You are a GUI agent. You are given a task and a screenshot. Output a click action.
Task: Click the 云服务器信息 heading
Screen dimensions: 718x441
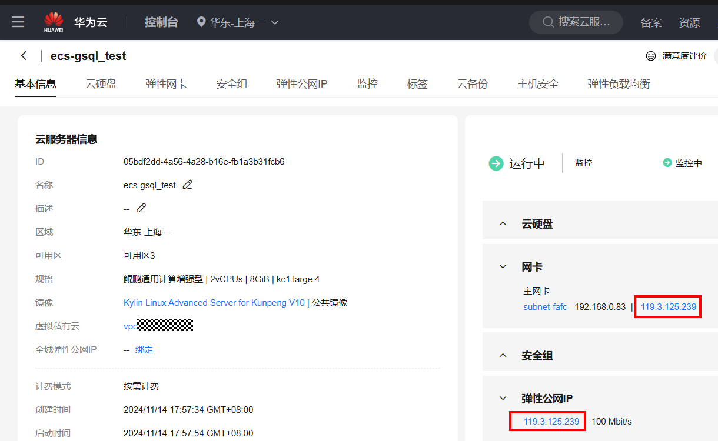66,139
